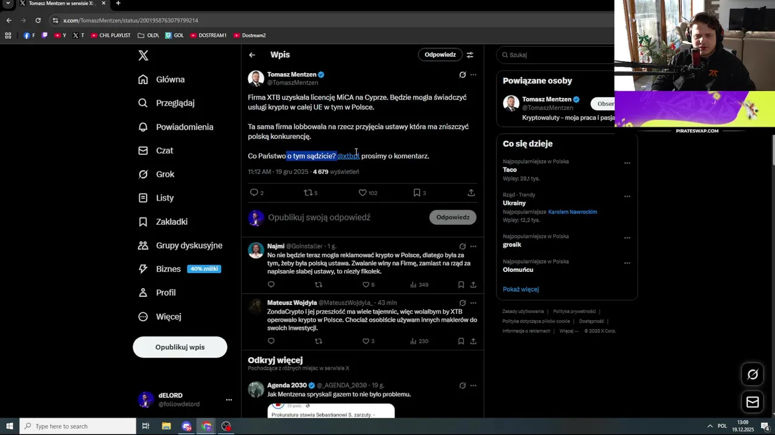Open Grupy dyskusyjne communities
775x435 pixels.
click(180, 245)
